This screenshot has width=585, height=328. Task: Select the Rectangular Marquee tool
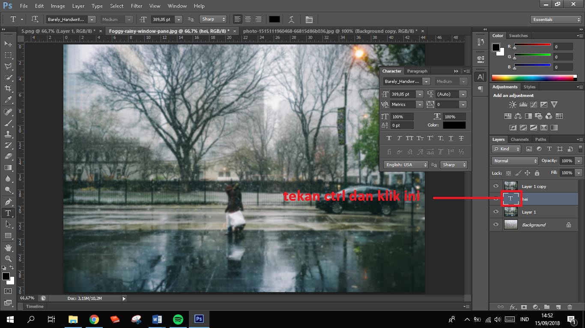tap(8, 55)
